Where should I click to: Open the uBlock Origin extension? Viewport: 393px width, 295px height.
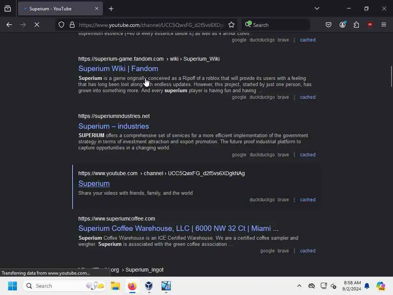[x=370, y=25]
